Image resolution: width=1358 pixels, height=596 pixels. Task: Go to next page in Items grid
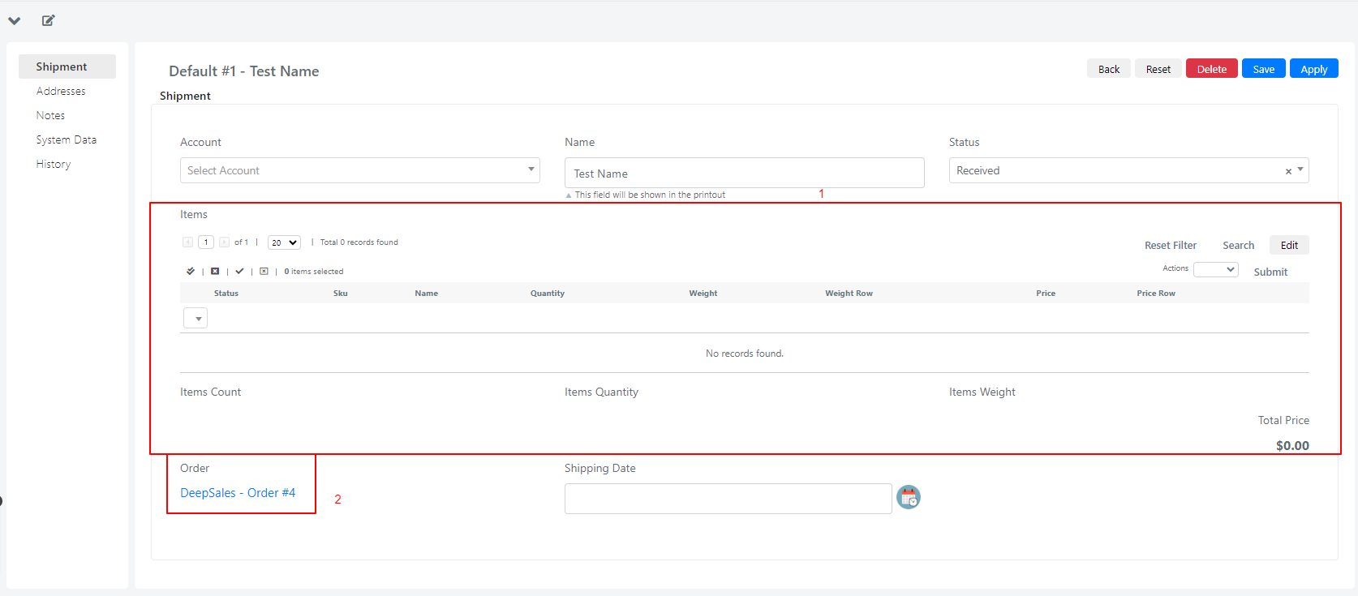(x=224, y=242)
